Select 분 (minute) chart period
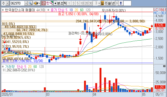Screen dimensions: 167x97 59,3
